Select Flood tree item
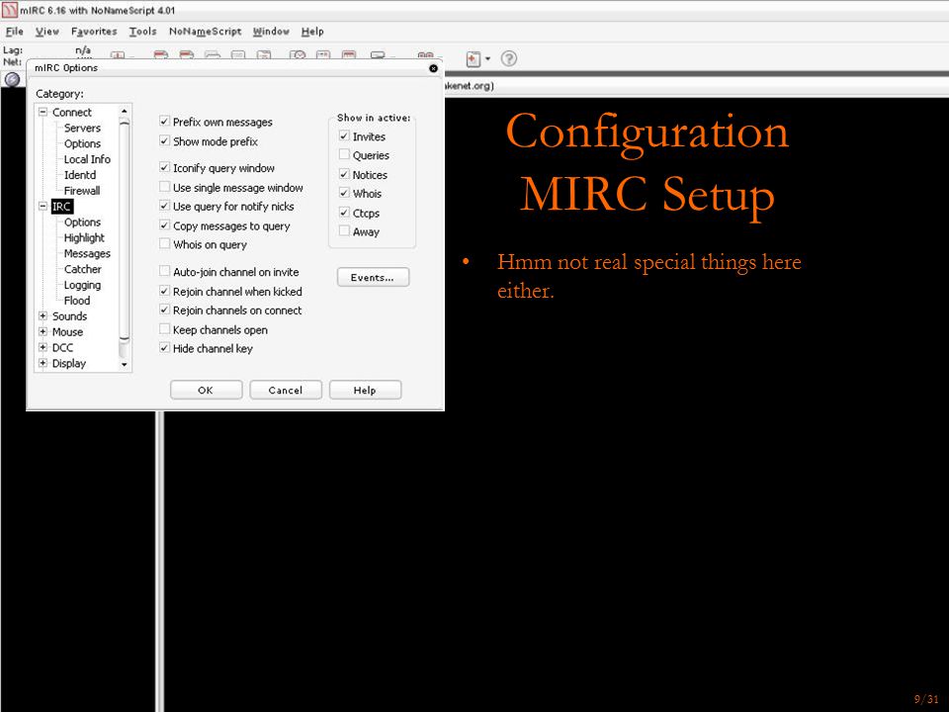This screenshot has width=949, height=712. pyautogui.click(x=77, y=301)
